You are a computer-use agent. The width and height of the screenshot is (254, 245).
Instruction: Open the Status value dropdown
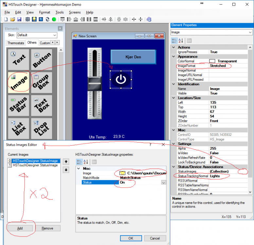tap(163, 183)
